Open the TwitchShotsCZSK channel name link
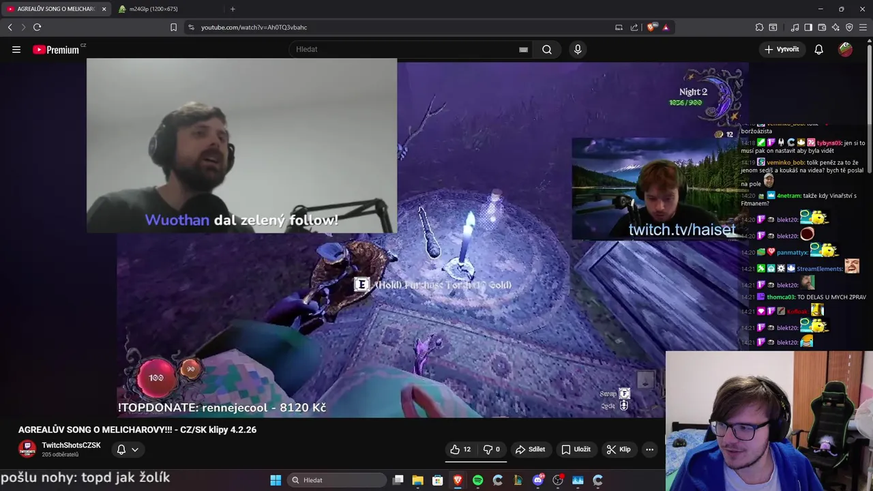The width and height of the screenshot is (873, 491). pyautogui.click(x=71, y=445)
